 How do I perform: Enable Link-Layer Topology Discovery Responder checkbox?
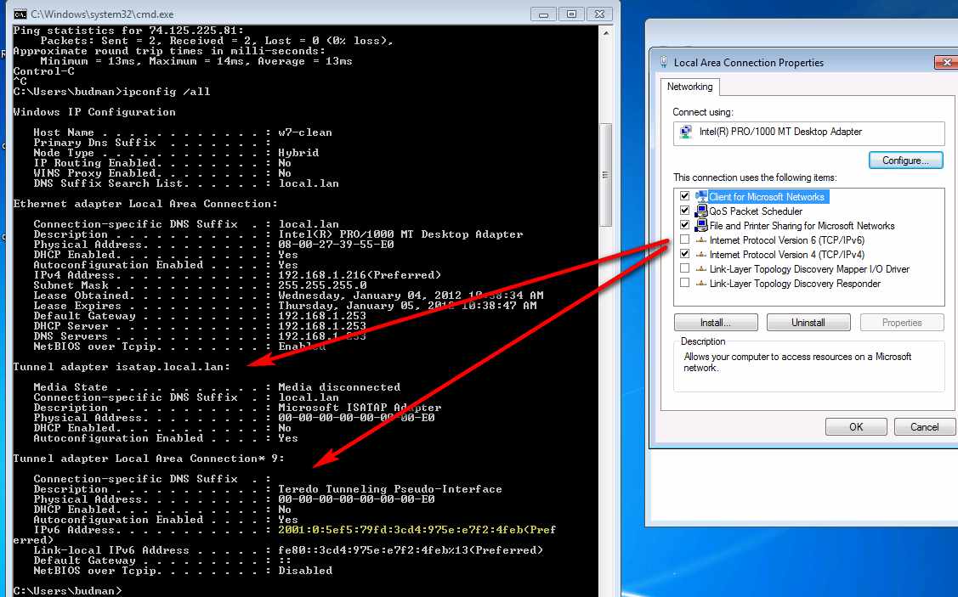click(685, 284)
